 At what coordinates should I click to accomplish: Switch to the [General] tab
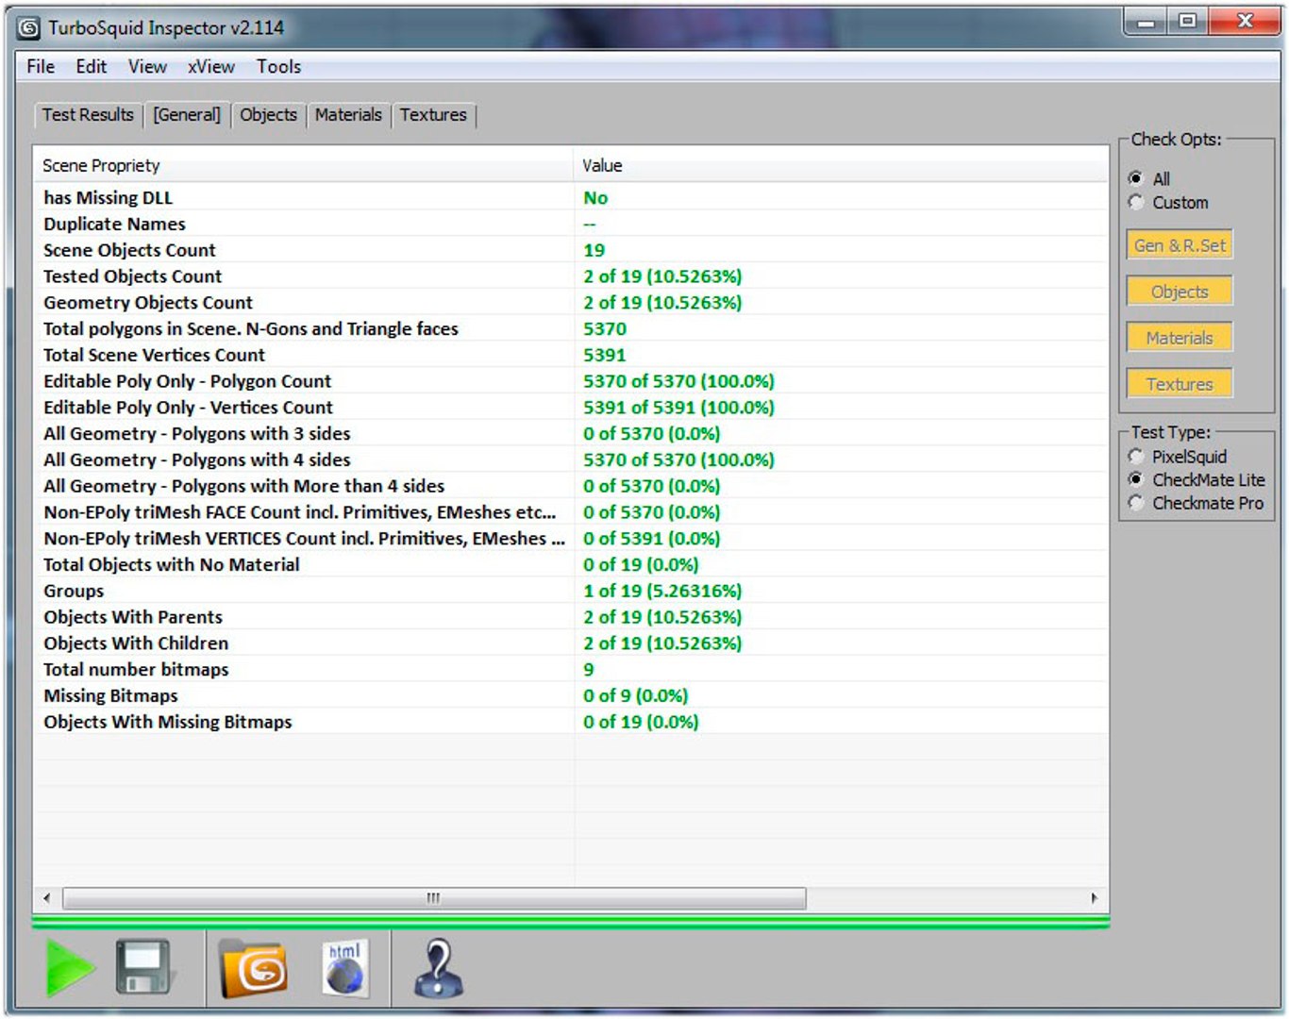coord(187,115)
